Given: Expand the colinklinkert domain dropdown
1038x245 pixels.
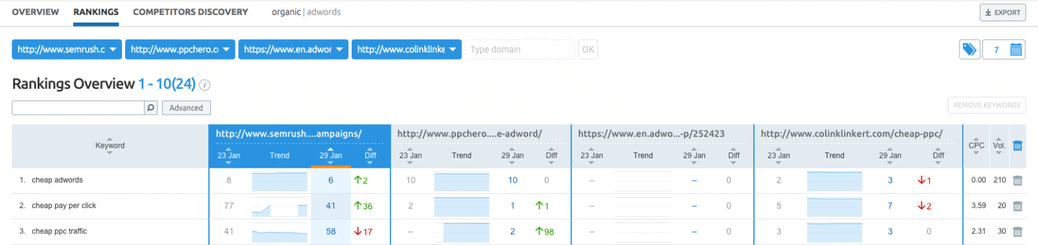Looking at the screenshot, I should pyautogui.click(x=406, y=49).
